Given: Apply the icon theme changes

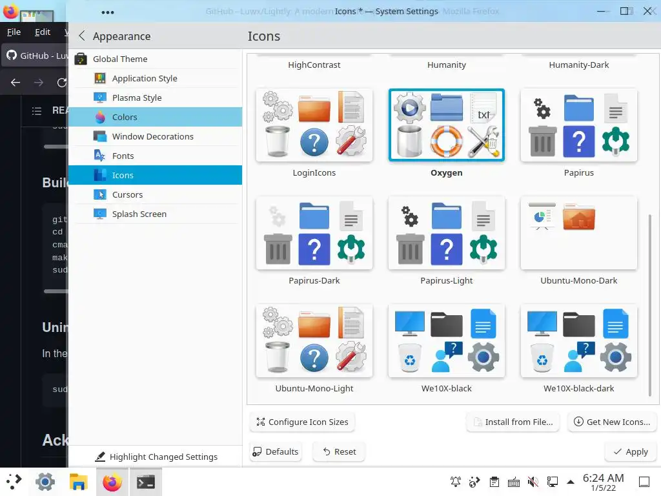Looking at the screenshot, I should click(631, 451).
